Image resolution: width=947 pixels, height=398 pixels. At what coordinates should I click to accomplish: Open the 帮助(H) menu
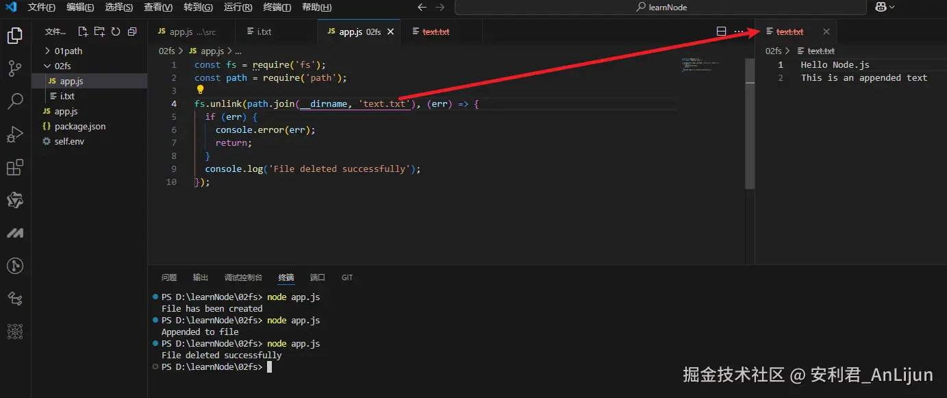316,8
